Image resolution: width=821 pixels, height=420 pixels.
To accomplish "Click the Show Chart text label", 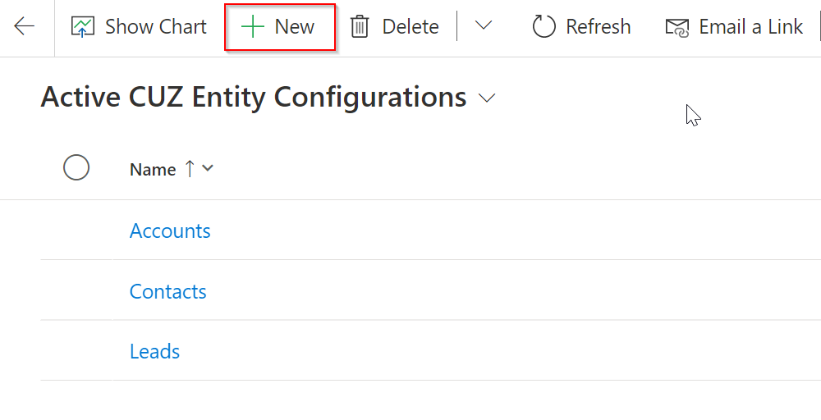I will pos(156,27).
